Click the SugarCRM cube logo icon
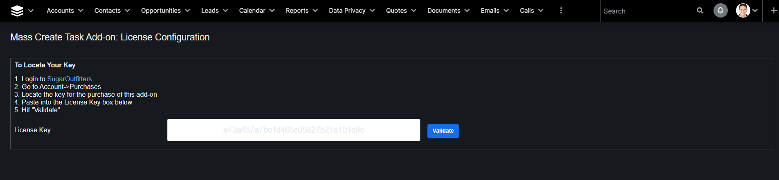Viewport: 779px width, 180px height. pos(17,11)
